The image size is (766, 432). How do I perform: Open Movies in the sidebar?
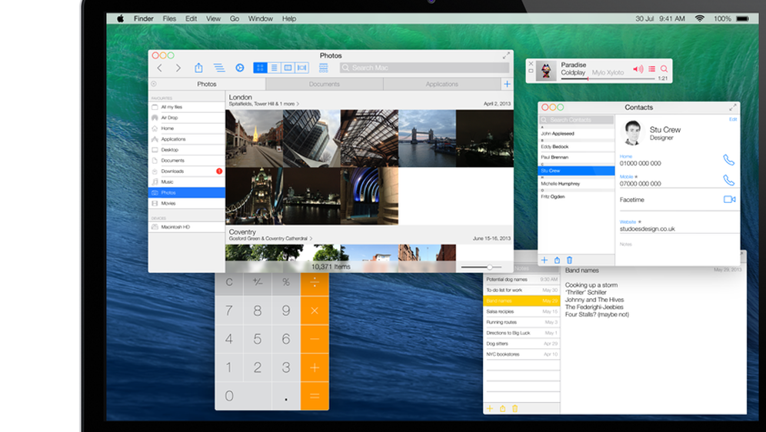point(187,203)
